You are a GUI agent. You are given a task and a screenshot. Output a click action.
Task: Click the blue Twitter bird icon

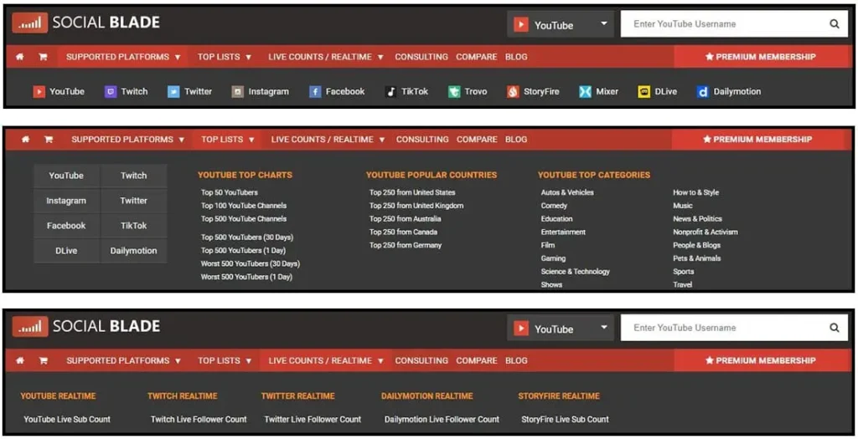tap(173, 92)
